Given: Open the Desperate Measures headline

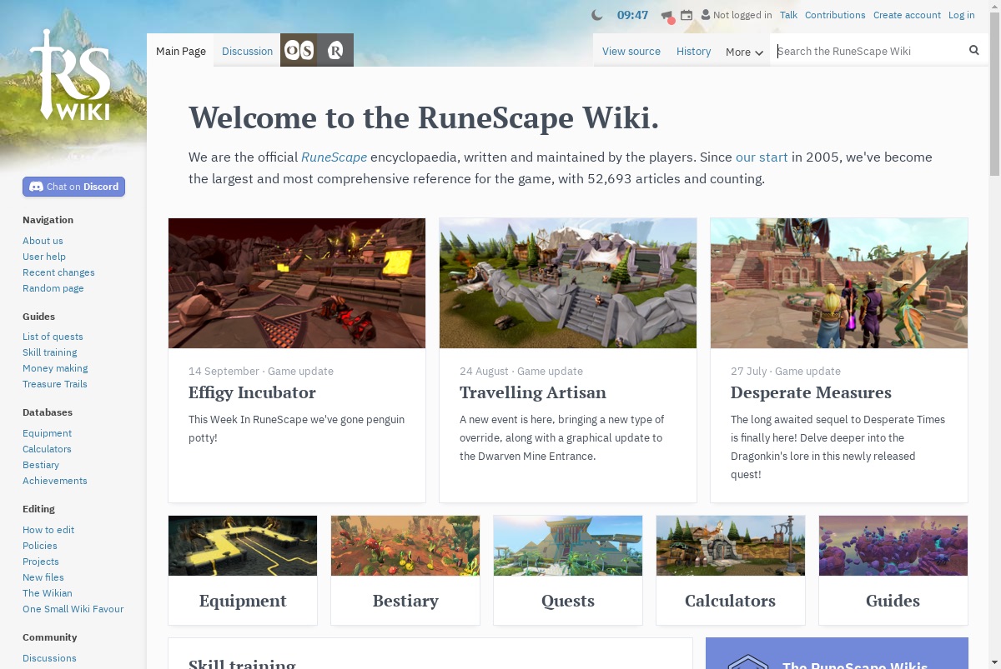Looking at the screenshot, I should pyautogui.click(x=811, y=392).
